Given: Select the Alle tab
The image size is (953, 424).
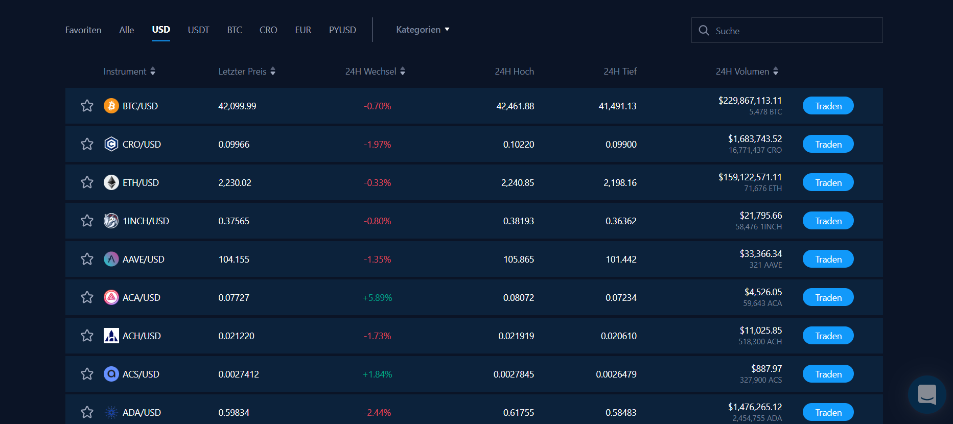Looking at the screenshot, I should click(x=127, y=30).
